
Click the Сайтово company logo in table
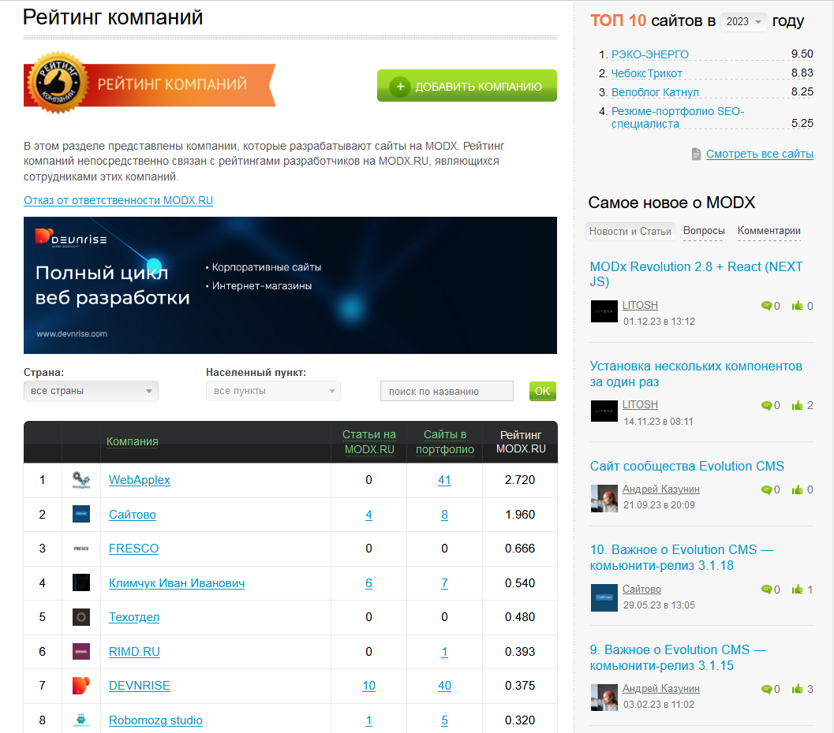coord(80,514)
